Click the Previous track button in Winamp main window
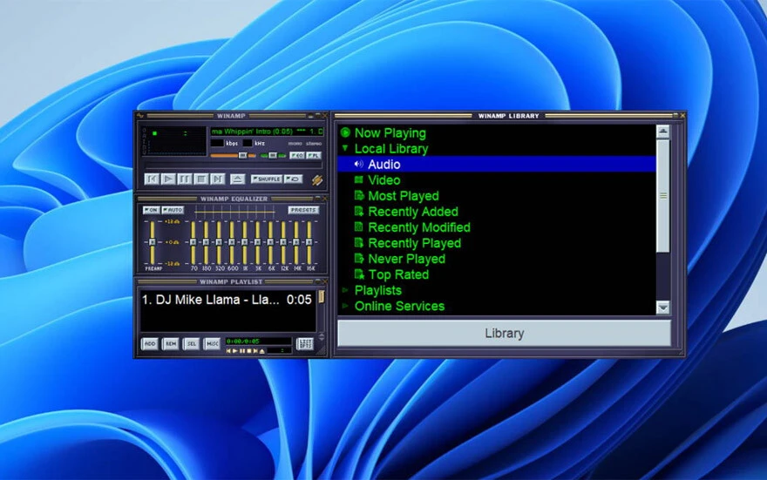The image size is (767, 480). pos(152,179)
